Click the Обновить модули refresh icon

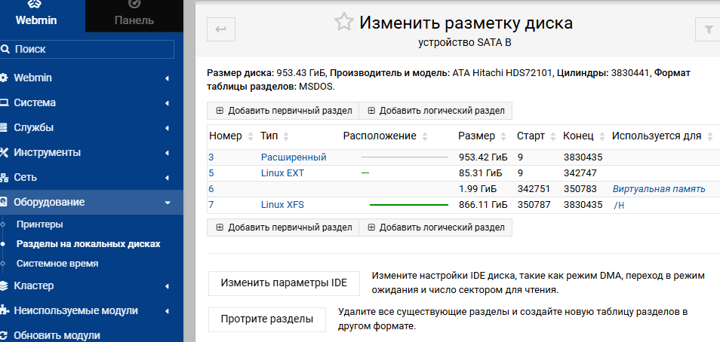coord(5,335)
